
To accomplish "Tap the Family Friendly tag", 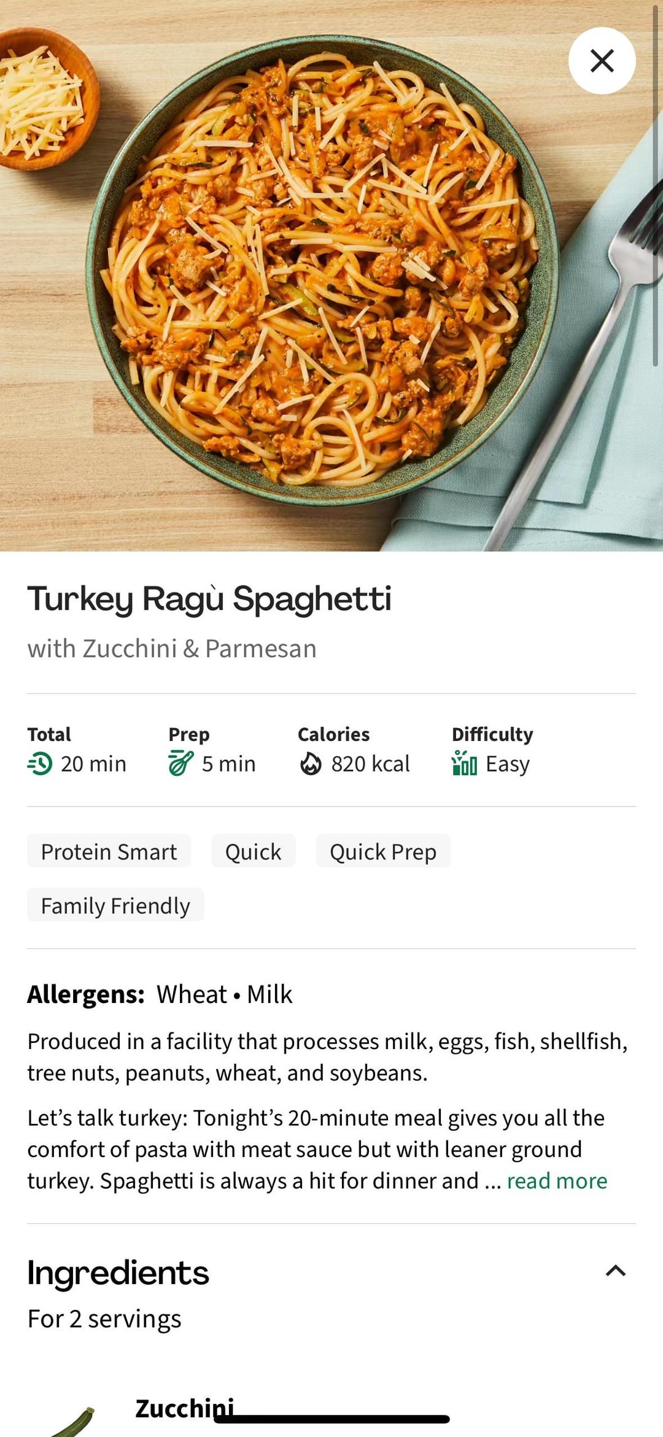I will pos(115,905).
